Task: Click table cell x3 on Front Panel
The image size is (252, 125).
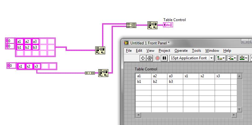Action: click(223, 76)
